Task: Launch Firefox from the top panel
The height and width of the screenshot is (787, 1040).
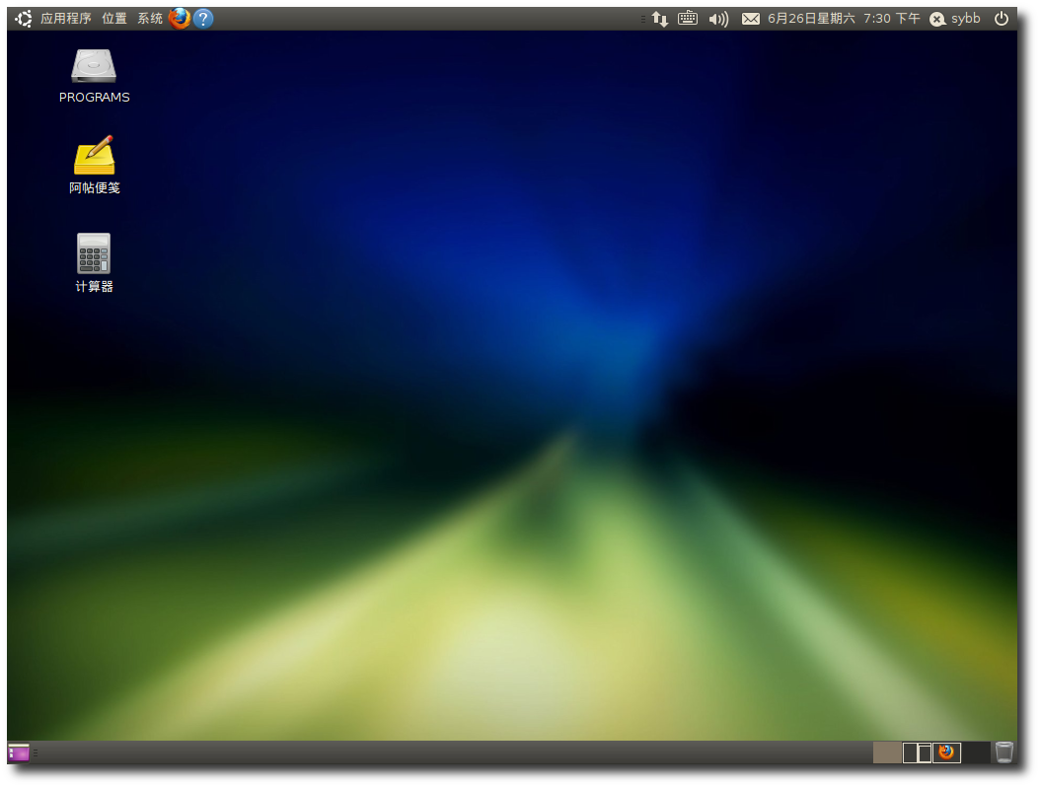Action: pos(179,19)
